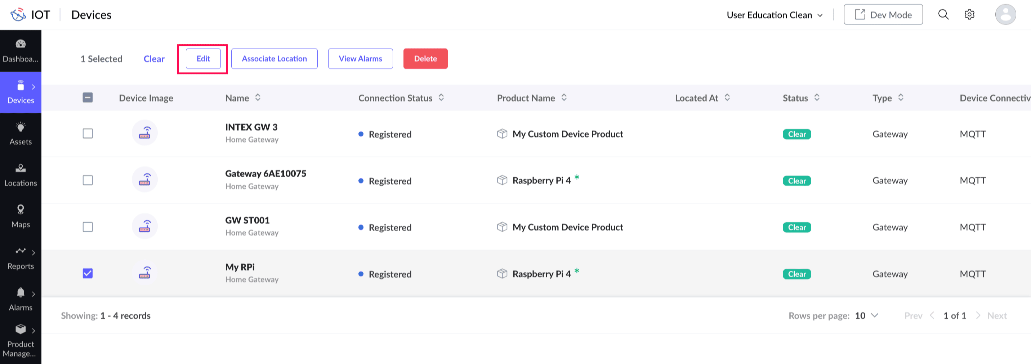The image size is (1031, 364).
Task: Open Product Management in the sidebar
Action: pyautogui.click(x=21, y=341)
